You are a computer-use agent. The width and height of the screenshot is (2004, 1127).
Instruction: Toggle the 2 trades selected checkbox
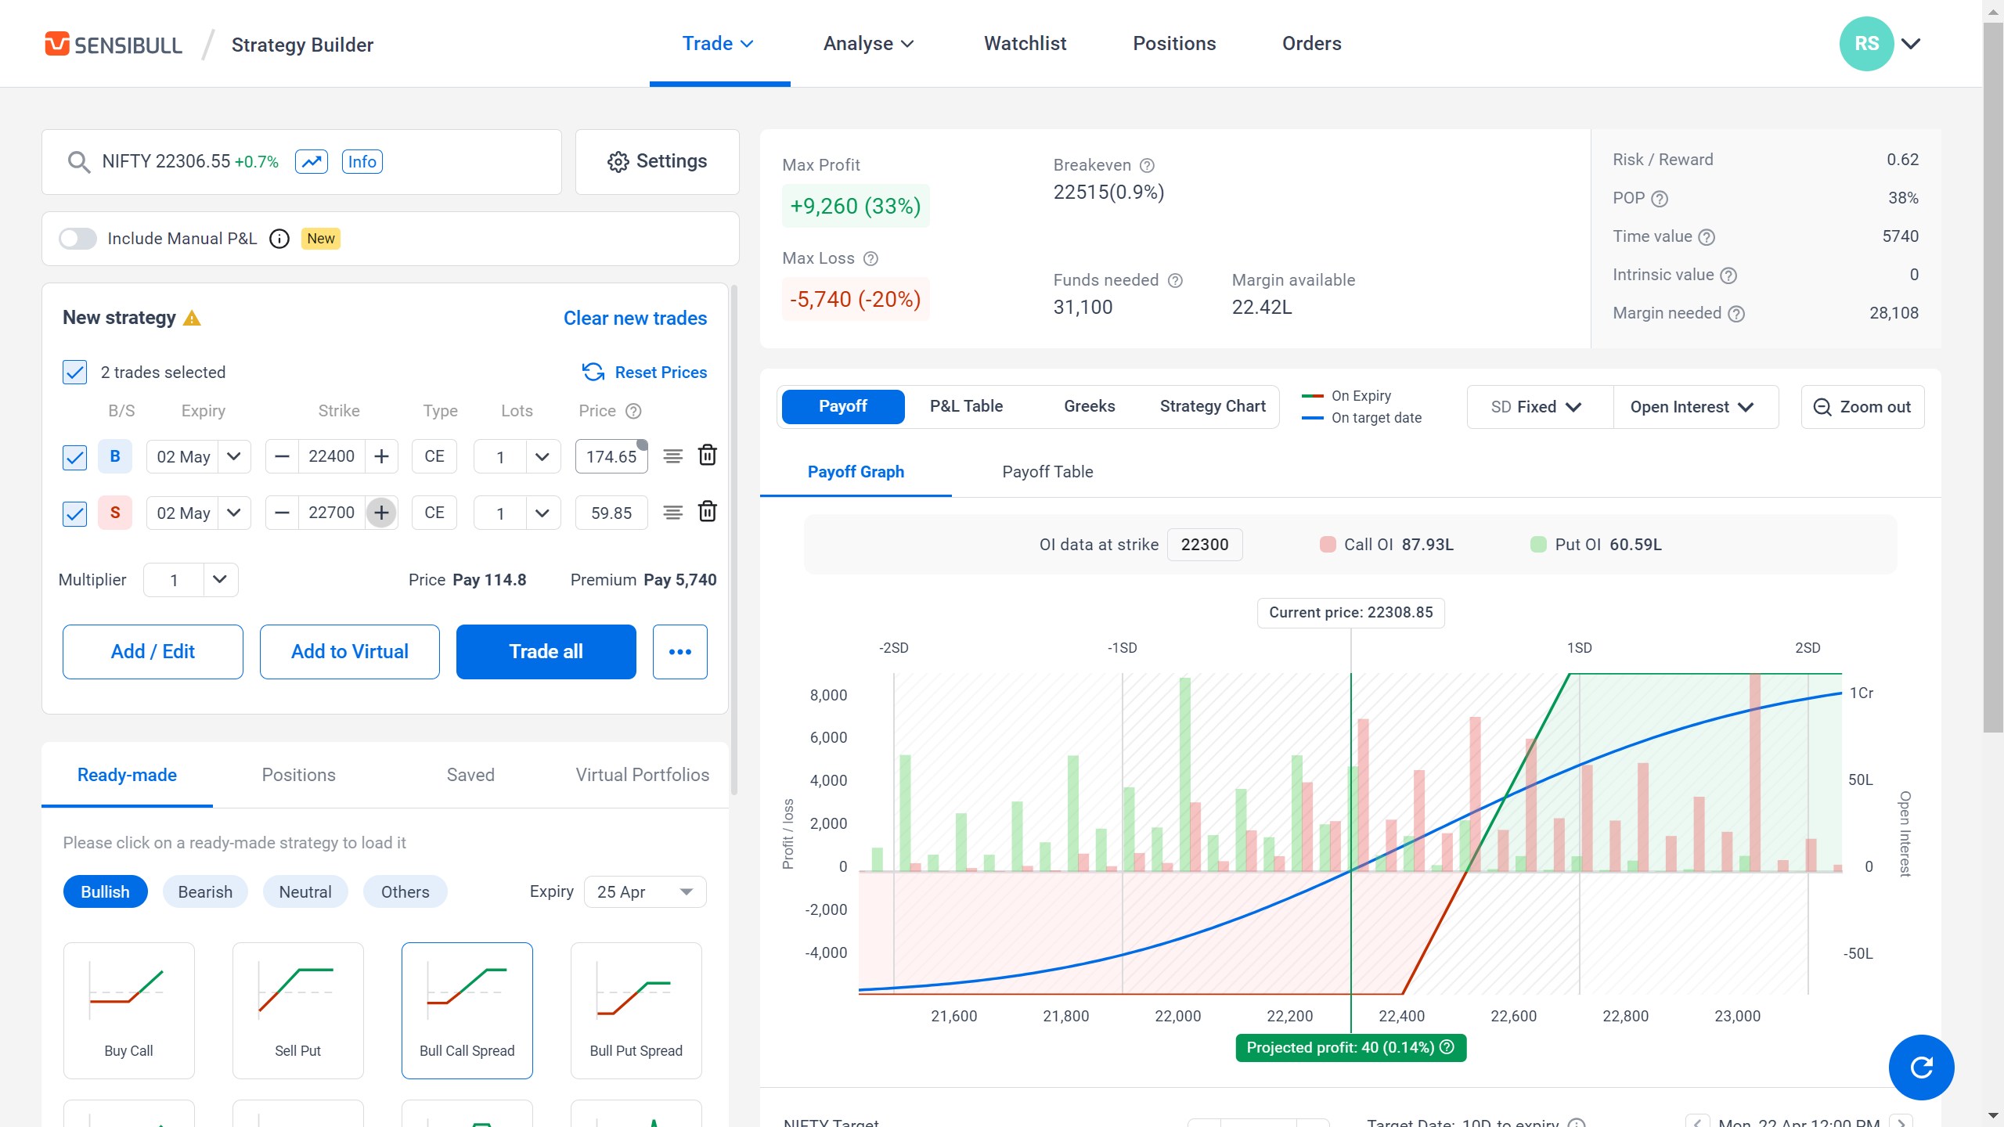74,373
